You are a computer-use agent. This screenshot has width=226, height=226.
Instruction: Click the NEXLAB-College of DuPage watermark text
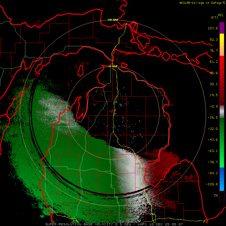[201, 3]
